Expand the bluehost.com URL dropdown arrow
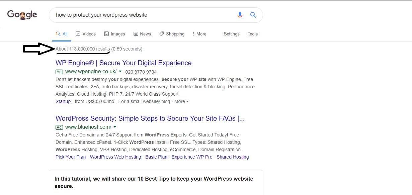This screenshot has height=195, width=412. click(115, 127)
